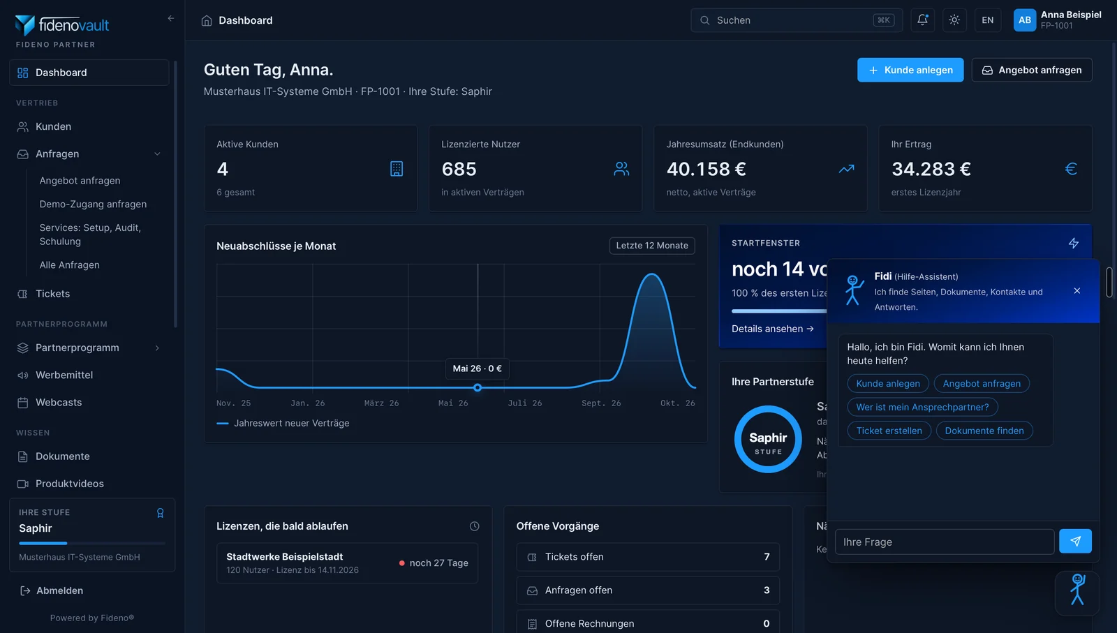Viewport: 1117px width, 633px height.
Task: Select Angebot anfragen submenu item
Action: pos(80,181)
